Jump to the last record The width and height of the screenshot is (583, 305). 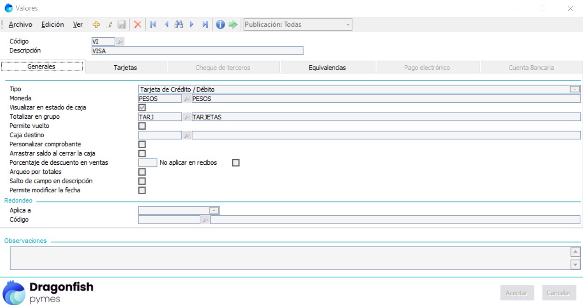click(205, 25)
